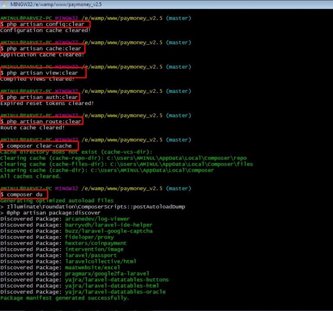
Task: Click the '@php artisan package:discover' line
Action: coord(50,213)
